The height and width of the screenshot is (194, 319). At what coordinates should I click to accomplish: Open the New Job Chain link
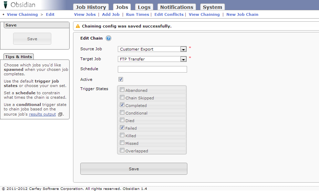point(242,14)
